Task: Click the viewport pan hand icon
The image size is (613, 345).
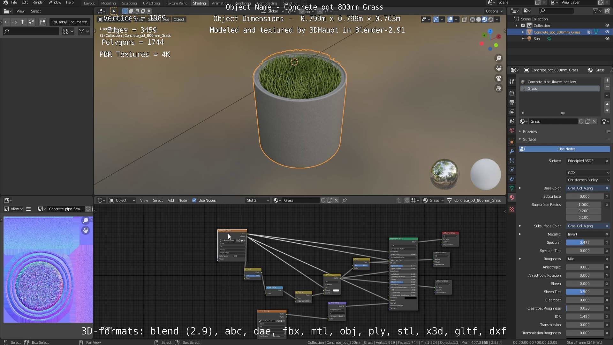Action: point(498,68)
